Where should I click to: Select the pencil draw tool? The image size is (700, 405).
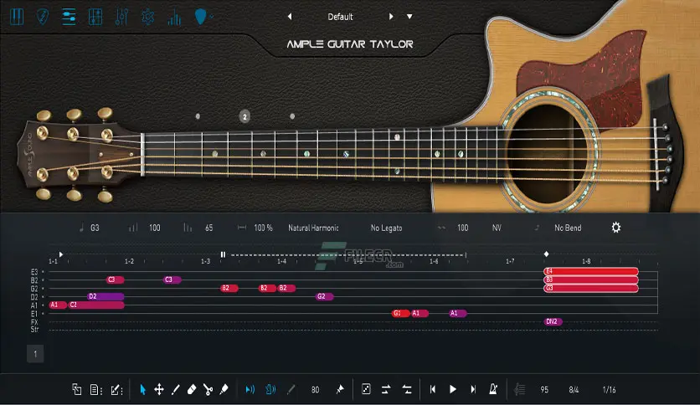176,389
